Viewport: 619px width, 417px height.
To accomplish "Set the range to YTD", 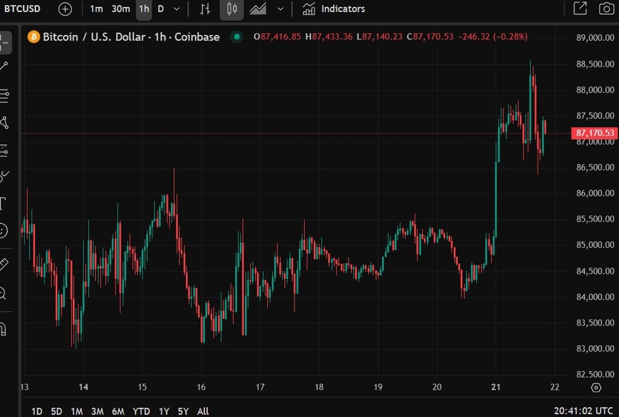I will click(141, 411).
